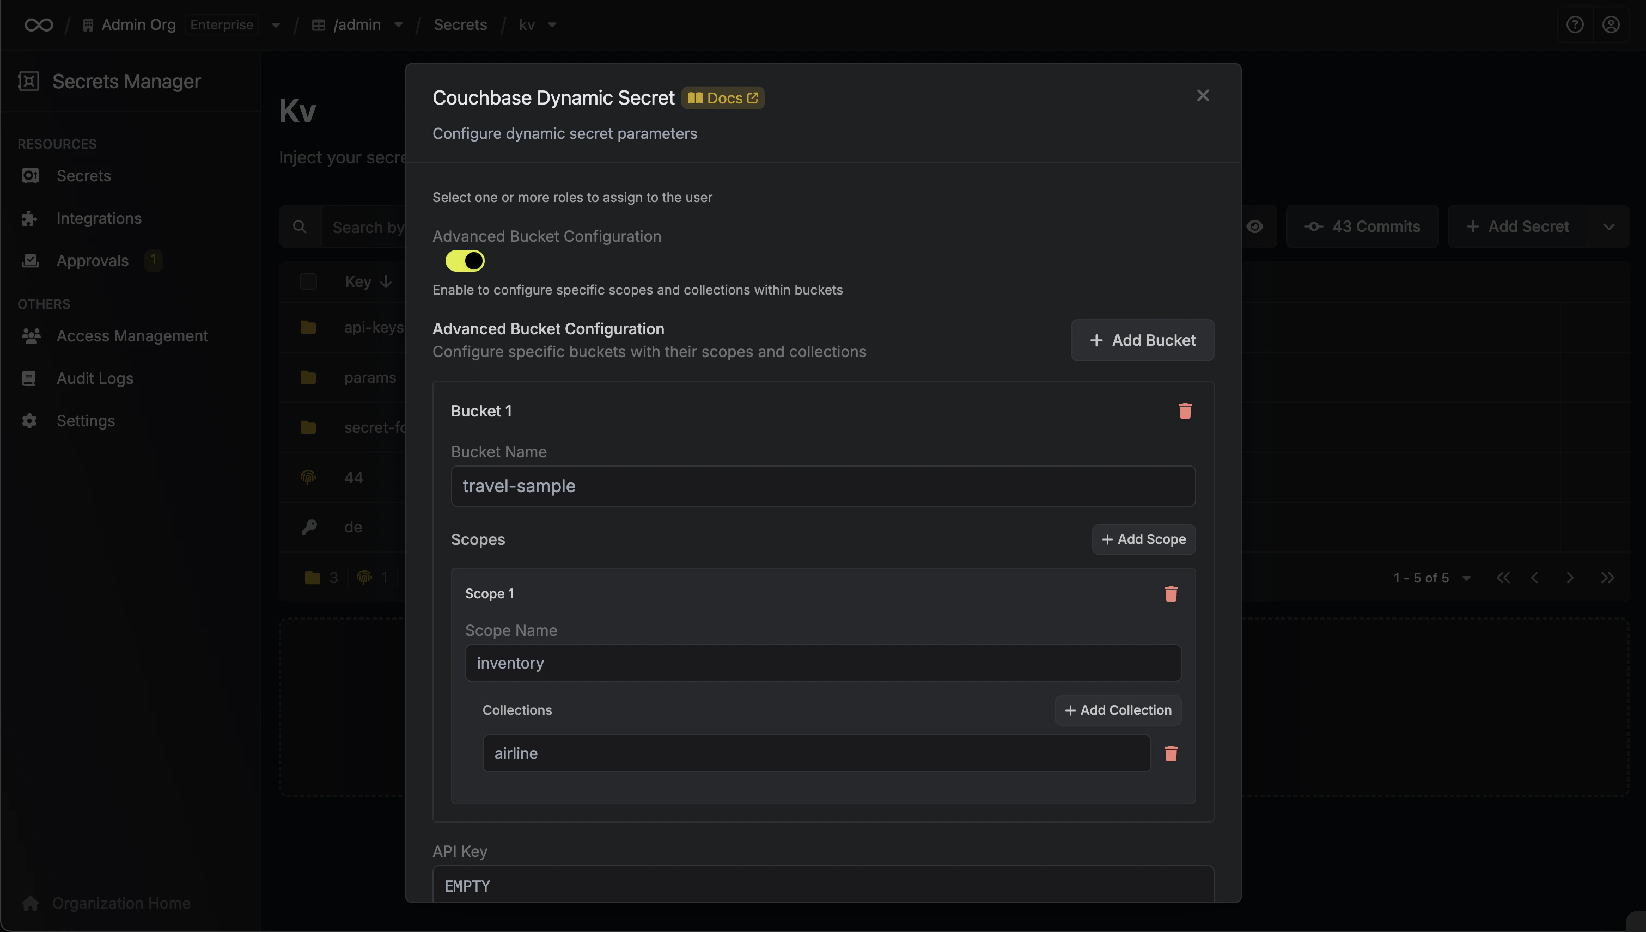Click the fingerprint icon for row 44

coord(308,477)
